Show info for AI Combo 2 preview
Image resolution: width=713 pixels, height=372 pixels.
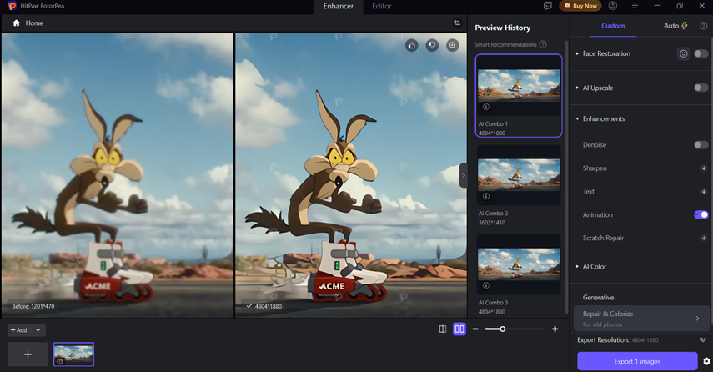pos(486,197)
